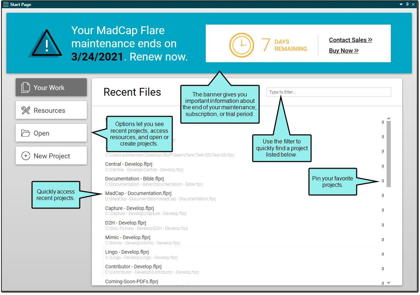Viewport: 420px width, 295px height.
Task: Click the Buy Now link
Action: (343, 51)
